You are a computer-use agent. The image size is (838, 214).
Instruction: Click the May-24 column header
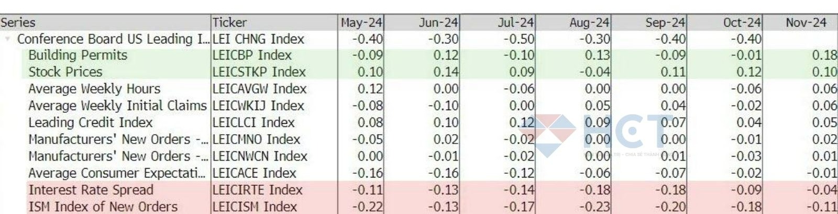361,22
